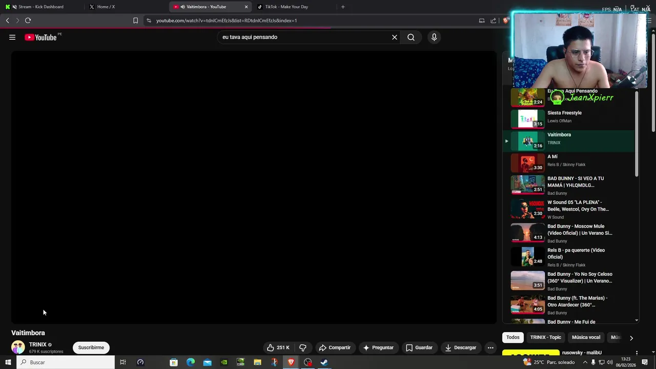This screenshot has width=656, height=369.
Task: Open Brave Shields lion icon
Action: pos(506,20)
